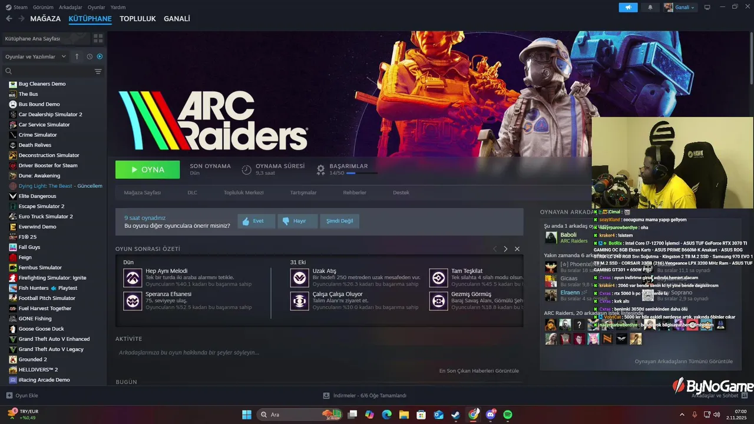The width and height of the screenshot is (754, 424).
Task: Open the TOPLULUK tab
Action: pyautogui.click(x=138, y=19)
